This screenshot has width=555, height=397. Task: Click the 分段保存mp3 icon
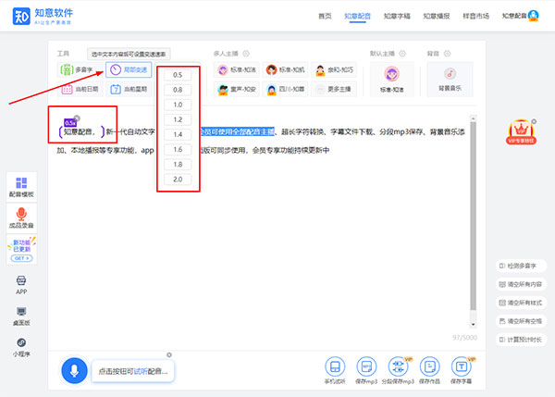(397, 368)
